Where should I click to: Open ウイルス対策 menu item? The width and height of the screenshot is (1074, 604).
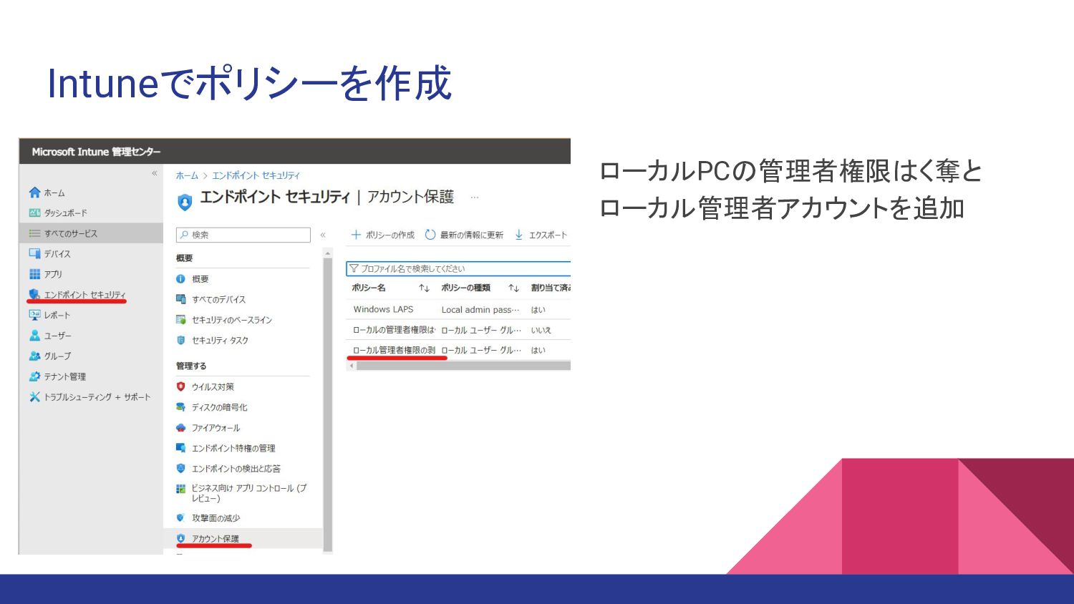pos(213,386)
